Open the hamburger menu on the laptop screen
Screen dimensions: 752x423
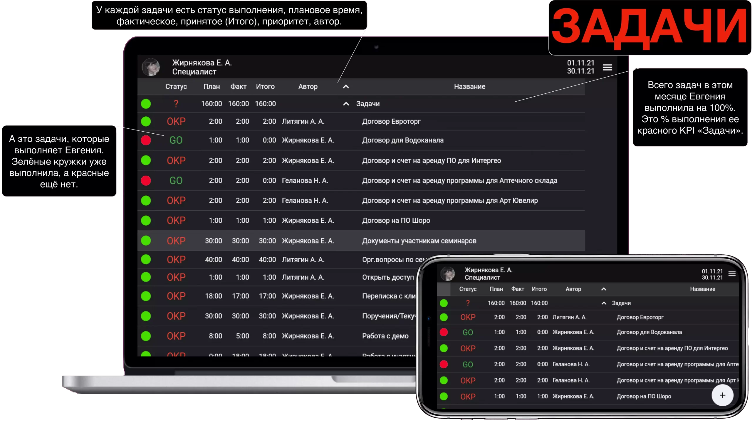pyautogui.click(x=607, y=67)
